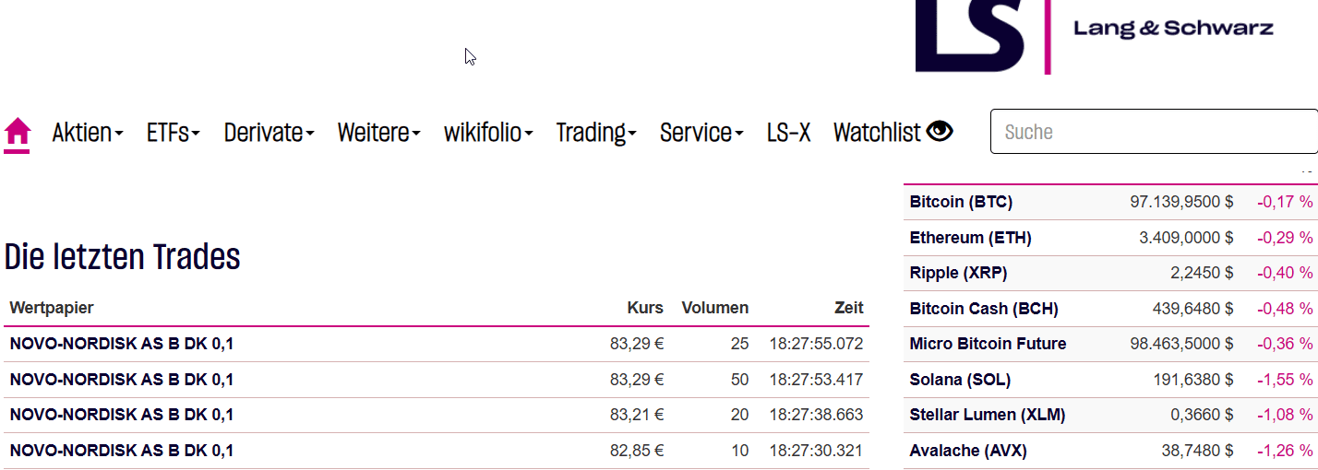Select the Ripple (XRP) row

click(958, 273)
